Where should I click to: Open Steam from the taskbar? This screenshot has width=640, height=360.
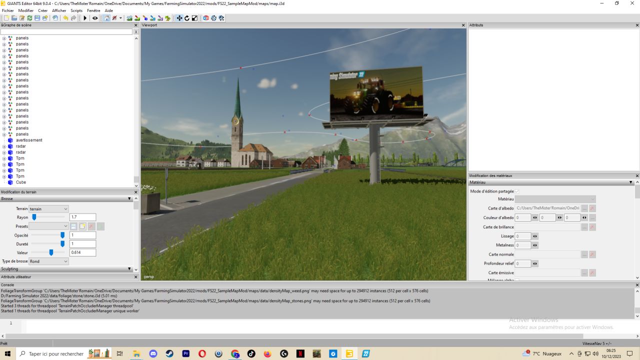(169, 353)
